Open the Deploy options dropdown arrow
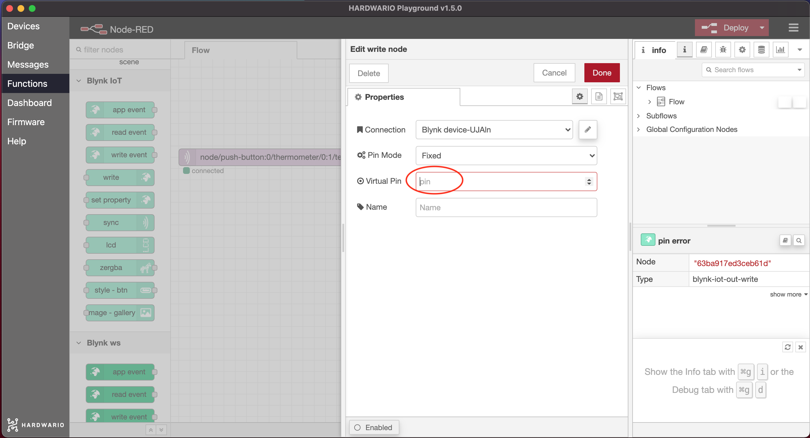Screen dimensions: 810x438 762,28
